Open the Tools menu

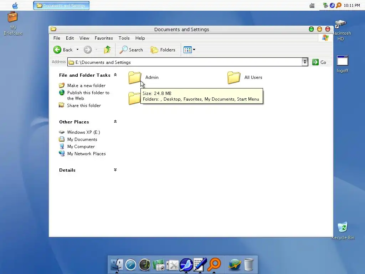[x=124, y=38]
